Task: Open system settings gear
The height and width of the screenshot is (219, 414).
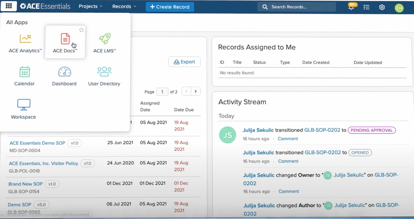Action: 382,7
